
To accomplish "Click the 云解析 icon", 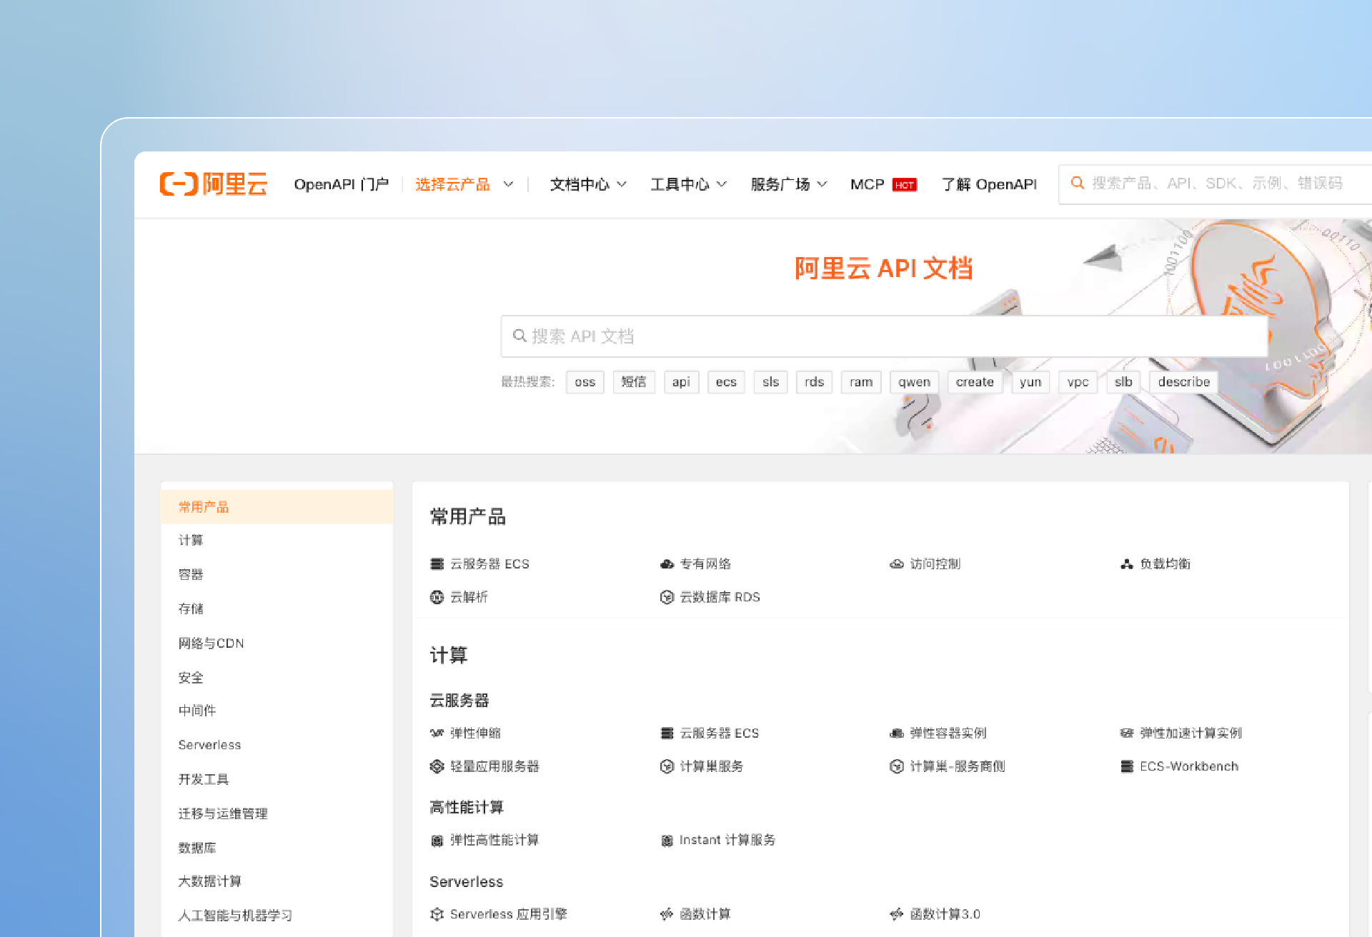I will pos(437,597).
